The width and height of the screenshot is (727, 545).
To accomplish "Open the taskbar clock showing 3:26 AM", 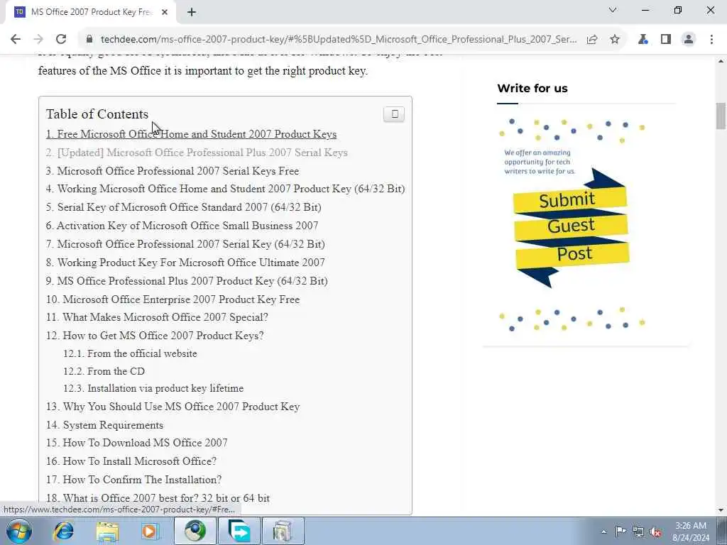I will tap(691, 532).
